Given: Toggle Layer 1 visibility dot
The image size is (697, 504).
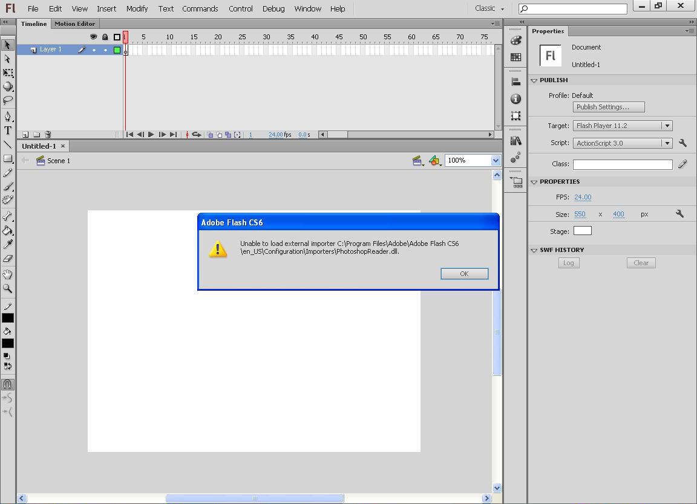Looking at the screenshot, I should (94, 50).
